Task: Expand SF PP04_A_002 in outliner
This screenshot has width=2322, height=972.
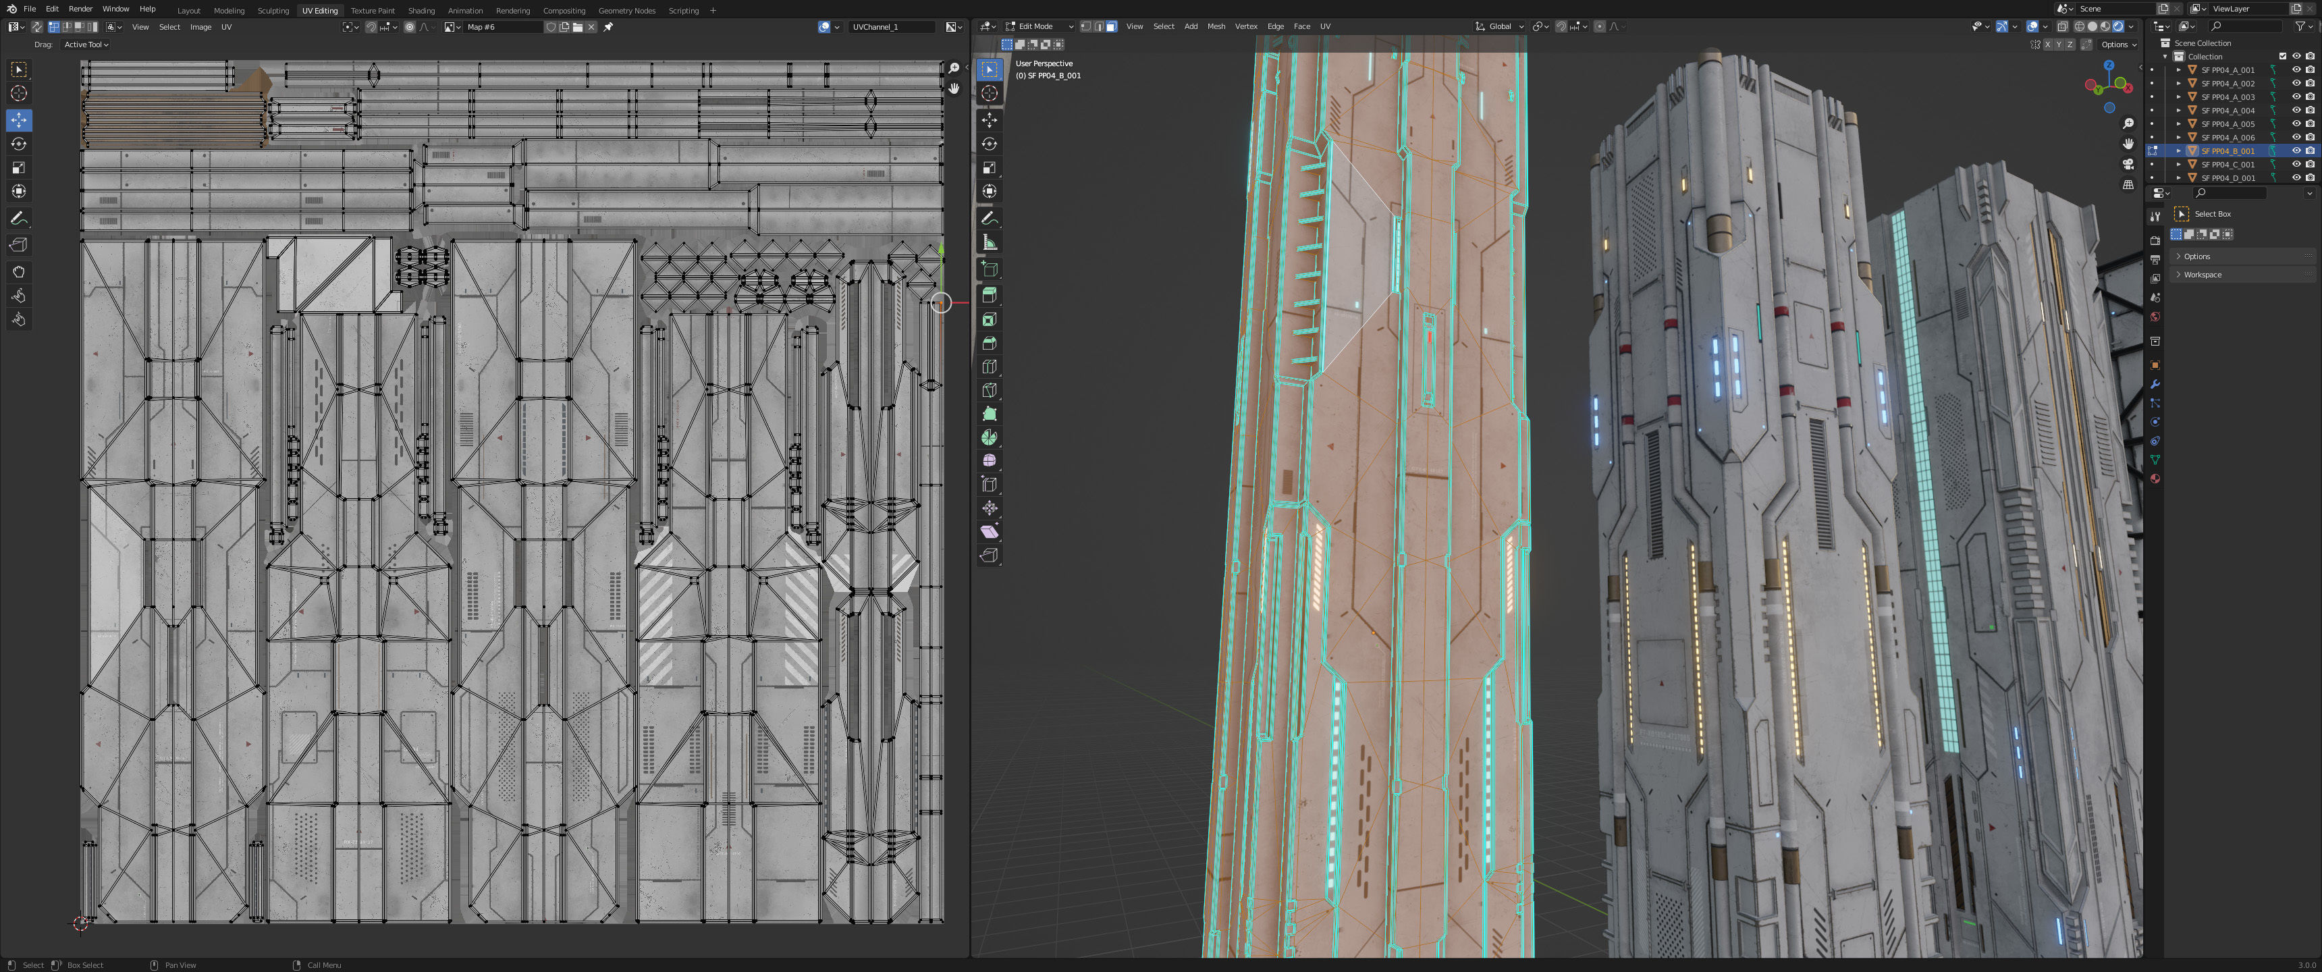Action: (2179, 83)
